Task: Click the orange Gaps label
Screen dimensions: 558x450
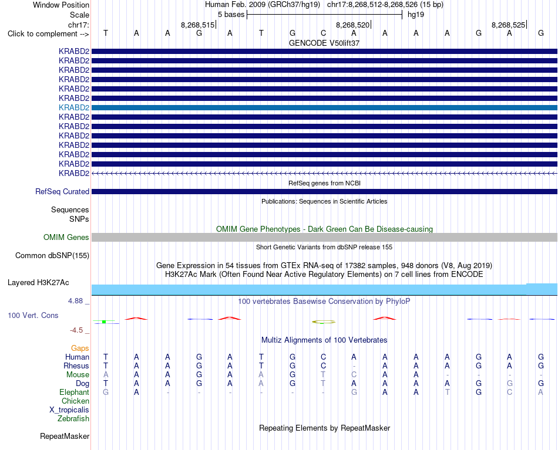Action: 80,349
